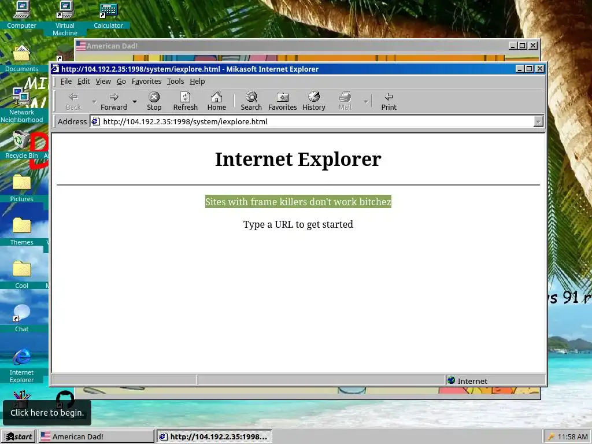Click the page icon in Address bar
This screenshot has width=592, height=444.
point(96,121)
